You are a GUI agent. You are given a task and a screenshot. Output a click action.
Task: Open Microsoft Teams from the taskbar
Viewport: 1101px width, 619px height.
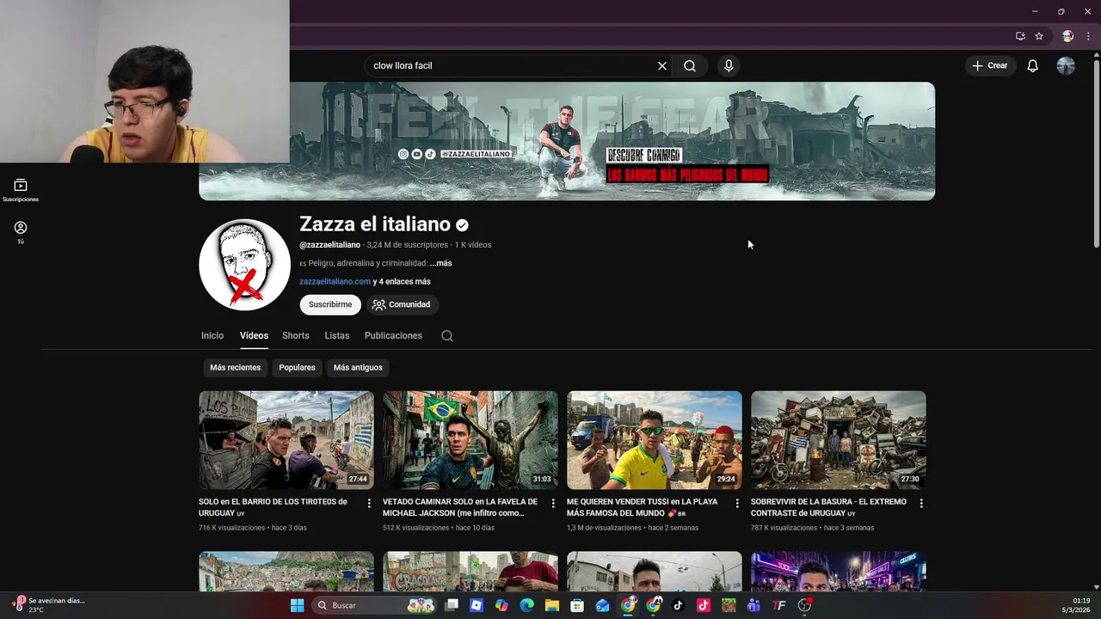[753, 605]
